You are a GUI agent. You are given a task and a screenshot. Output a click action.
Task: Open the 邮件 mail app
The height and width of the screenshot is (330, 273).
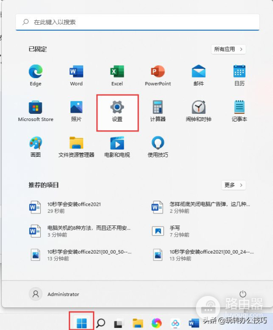pyautogui.click(x=199, y=75)
